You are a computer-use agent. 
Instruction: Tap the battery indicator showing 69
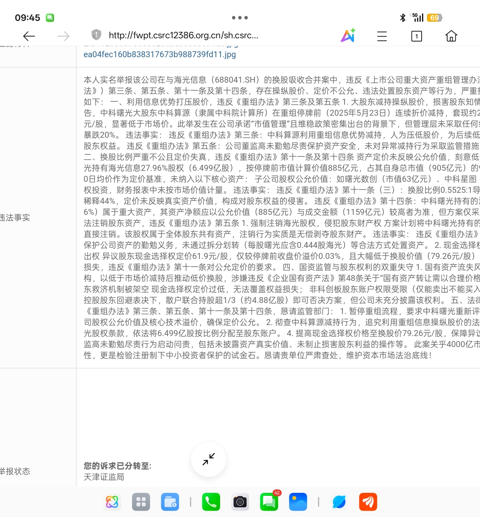click(435, 18)
